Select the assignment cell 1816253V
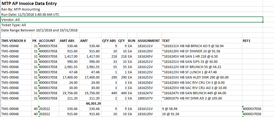 click(145, 77)
